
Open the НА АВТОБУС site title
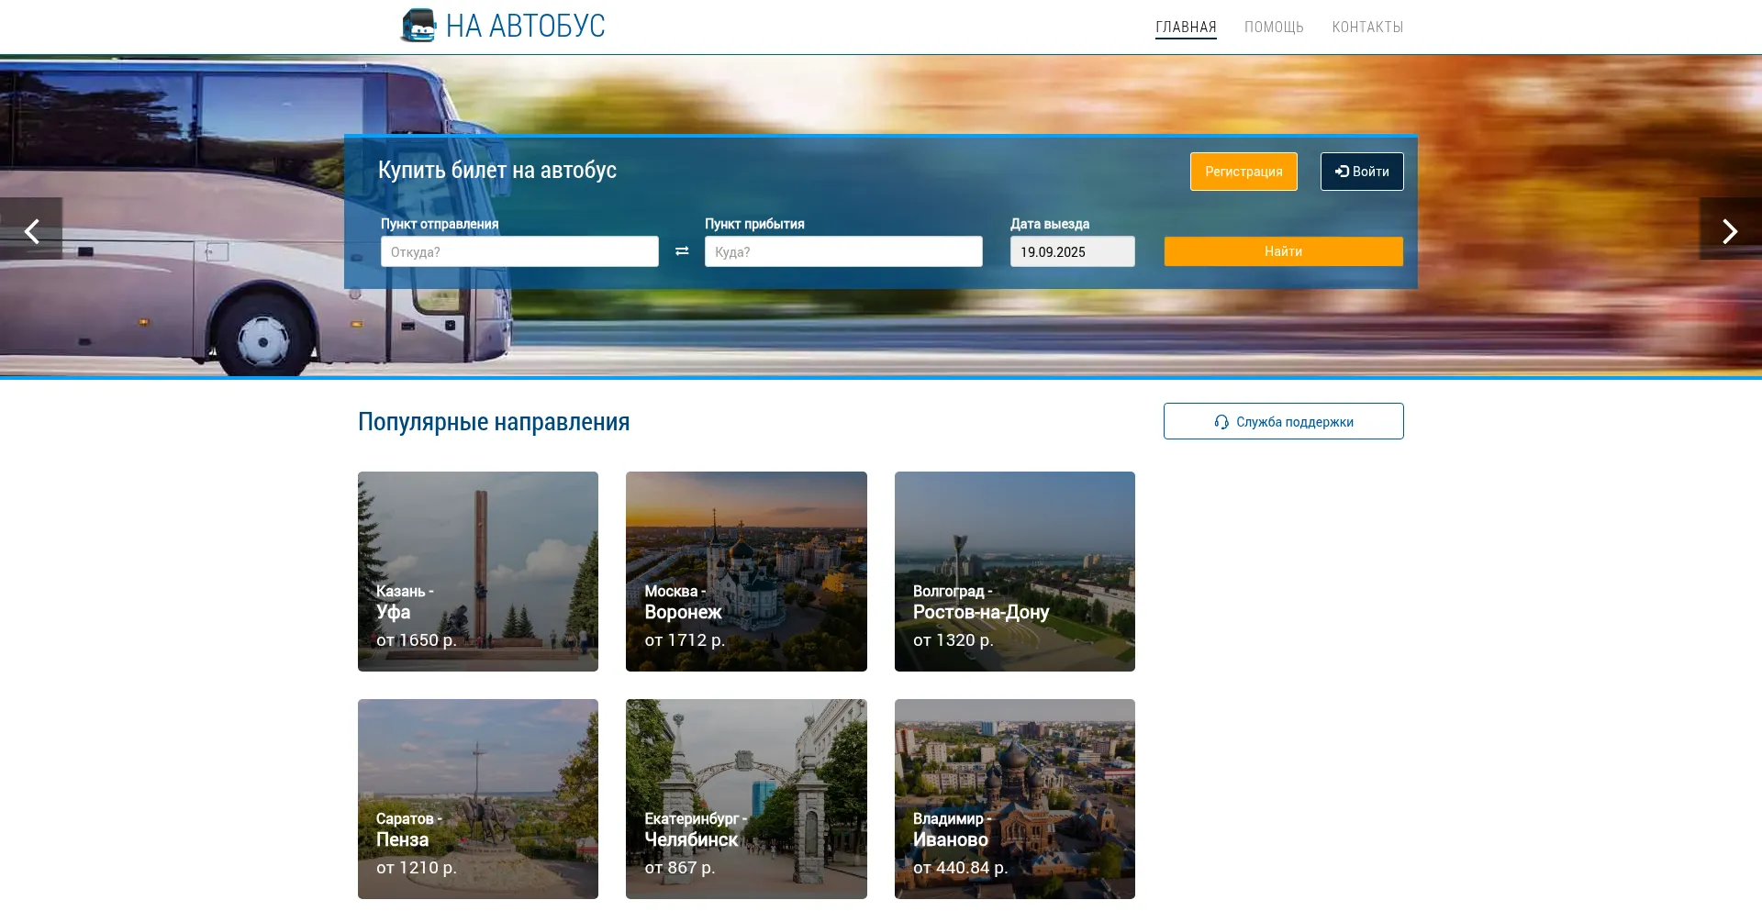click(525, 26)
